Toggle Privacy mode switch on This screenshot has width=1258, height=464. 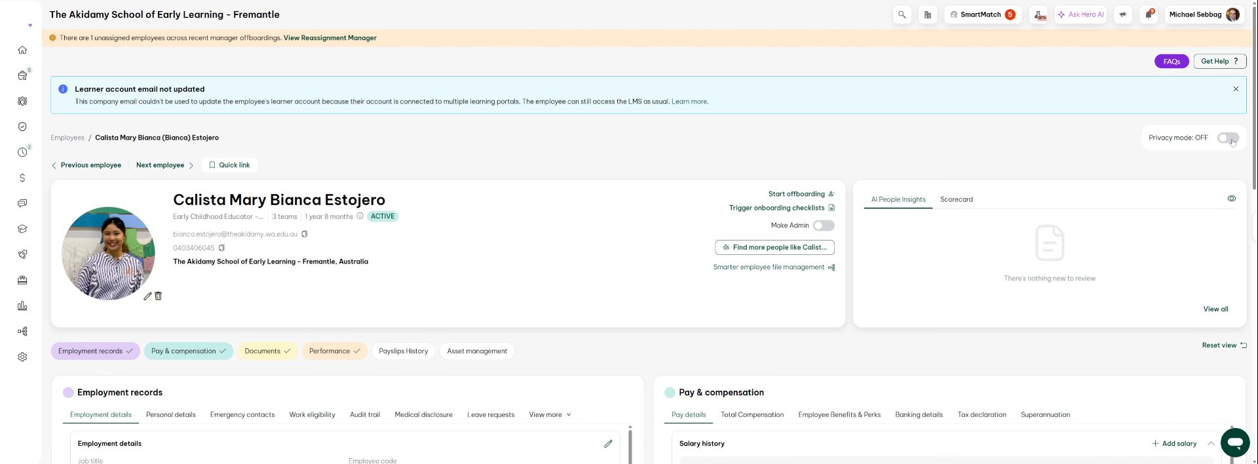1228,138
